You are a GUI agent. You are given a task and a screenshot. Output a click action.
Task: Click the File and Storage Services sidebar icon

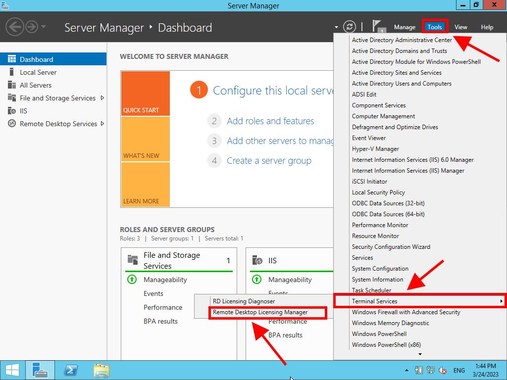12,97
